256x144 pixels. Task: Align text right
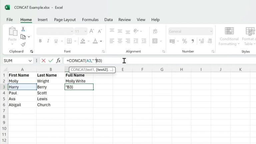(128, 41)
